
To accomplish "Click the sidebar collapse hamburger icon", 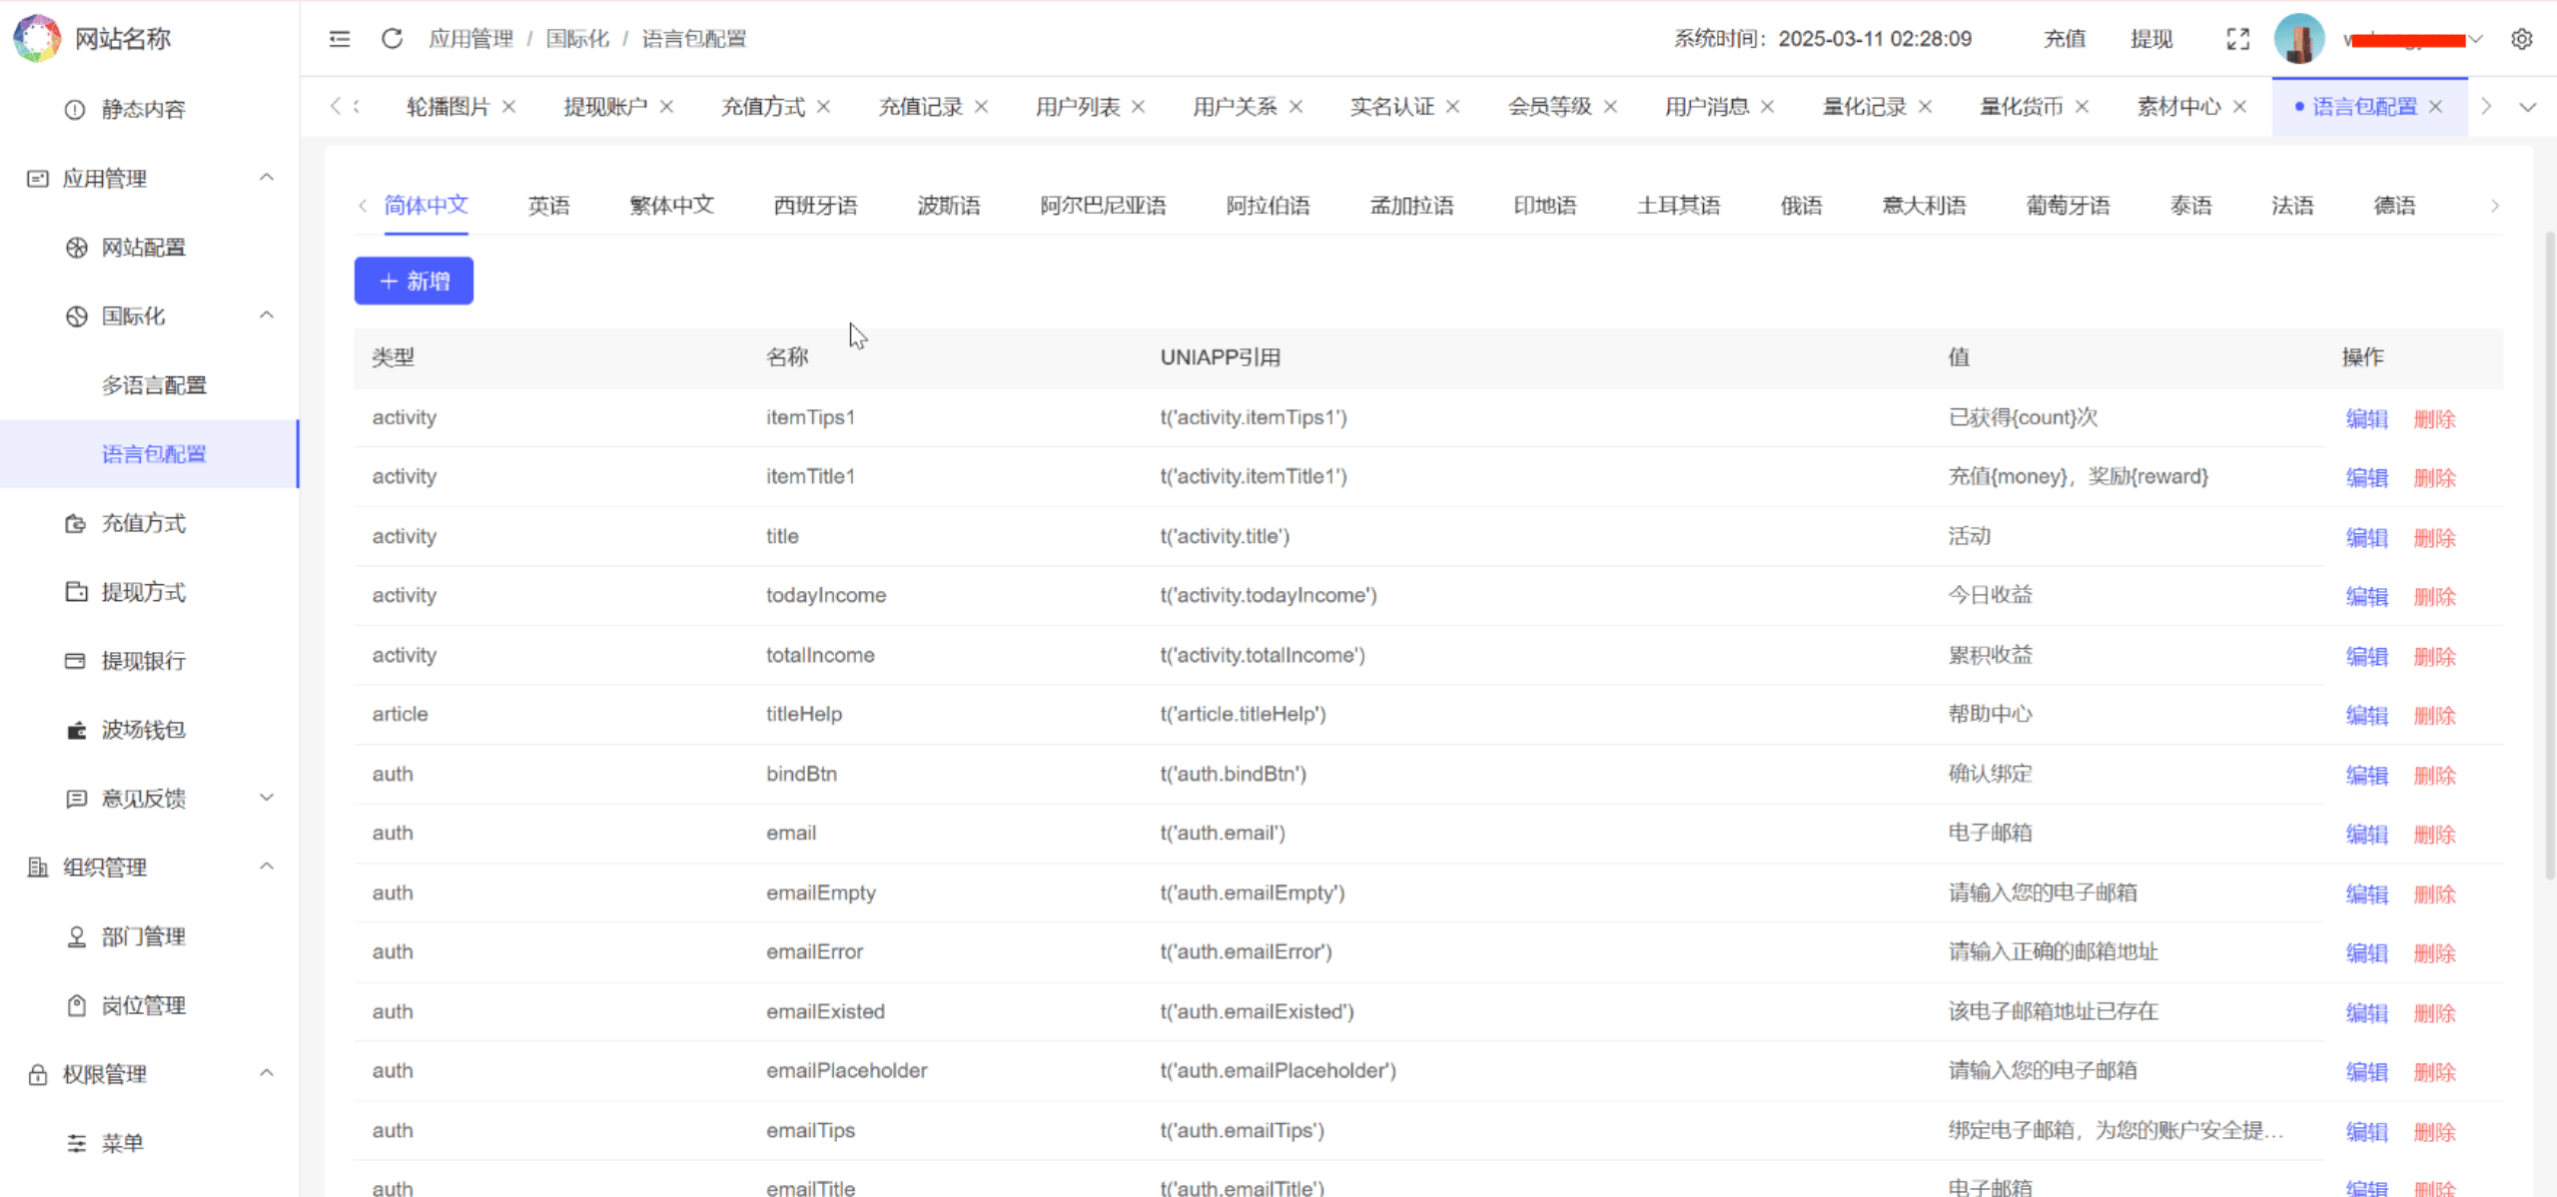I will [340, 39].
